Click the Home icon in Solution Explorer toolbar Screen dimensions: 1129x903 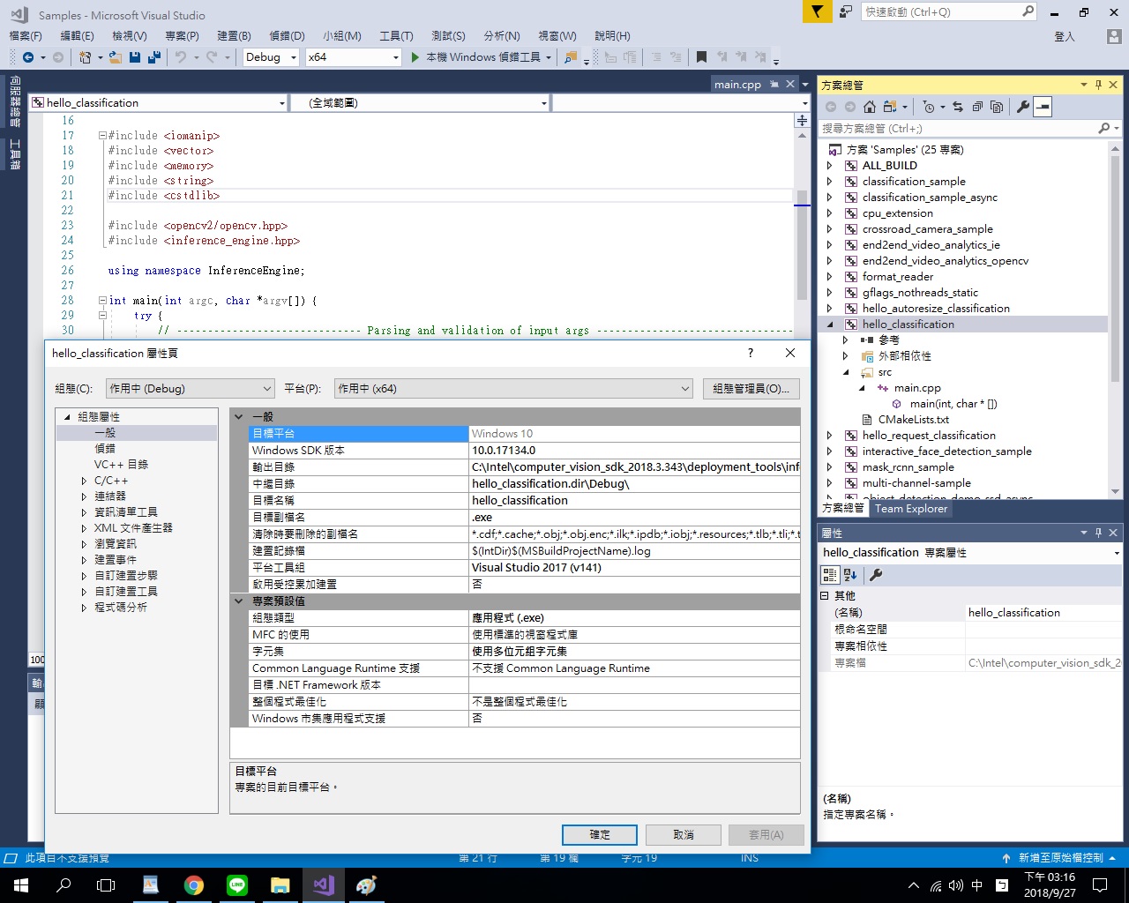[x=870, y=107]
